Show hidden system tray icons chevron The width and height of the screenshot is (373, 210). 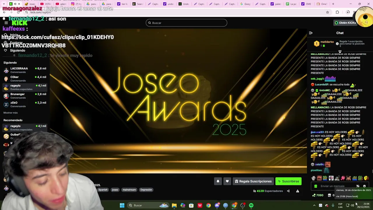(x=314, y=205)
